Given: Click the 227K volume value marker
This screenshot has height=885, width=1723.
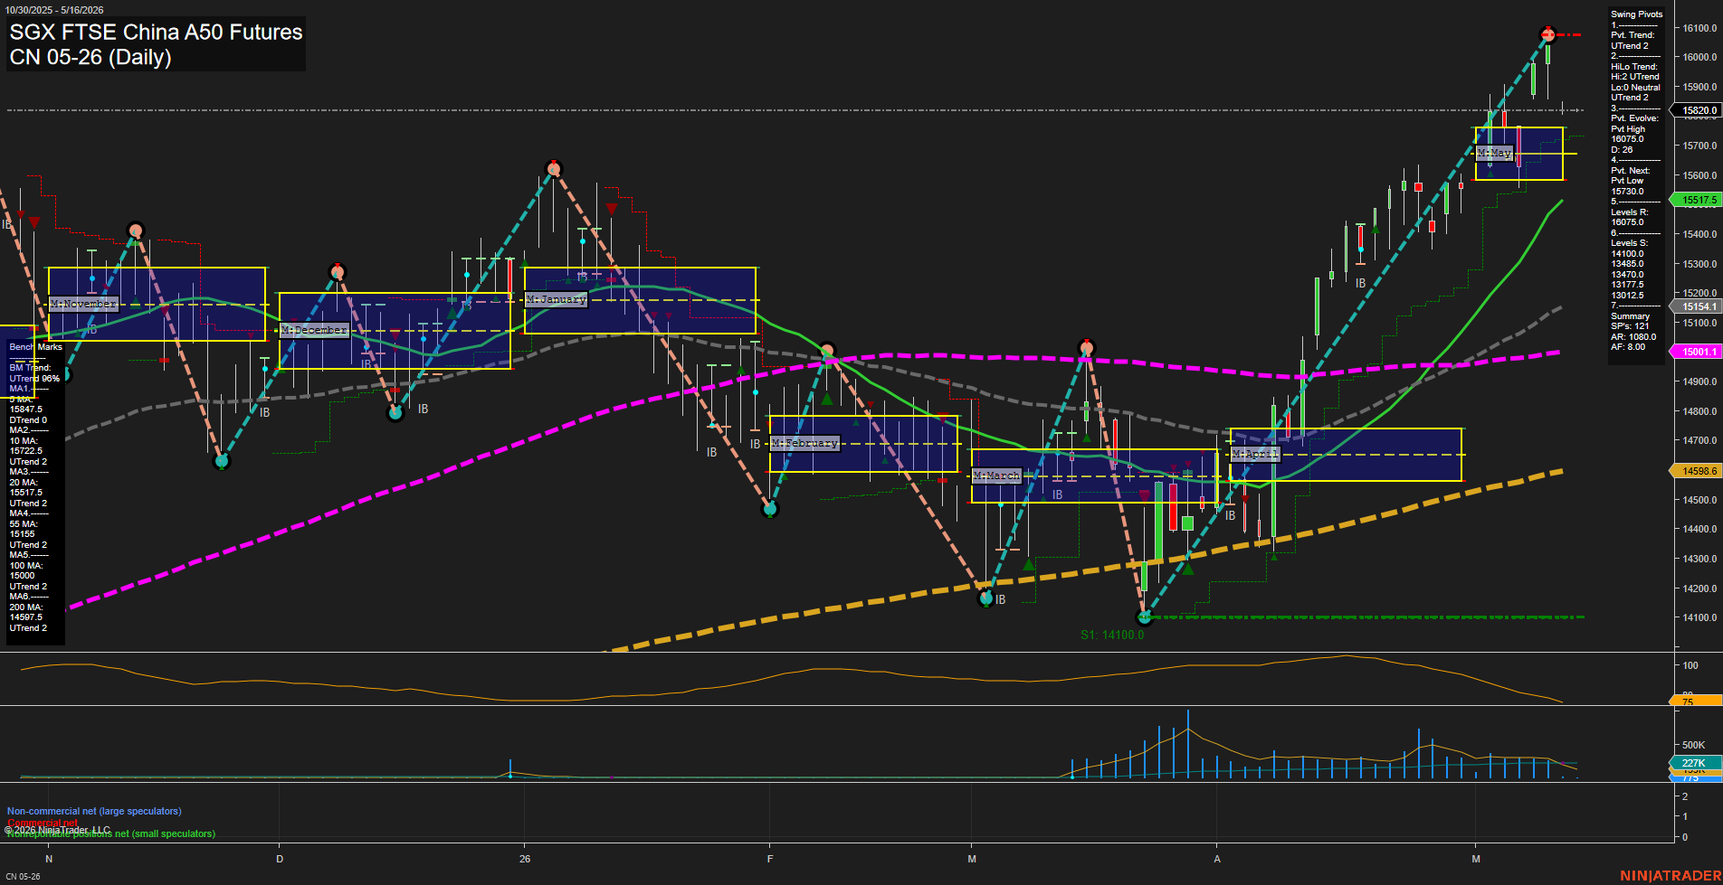Looking at the screenshot, I should pyautogui.click(x=1695, y=763).
